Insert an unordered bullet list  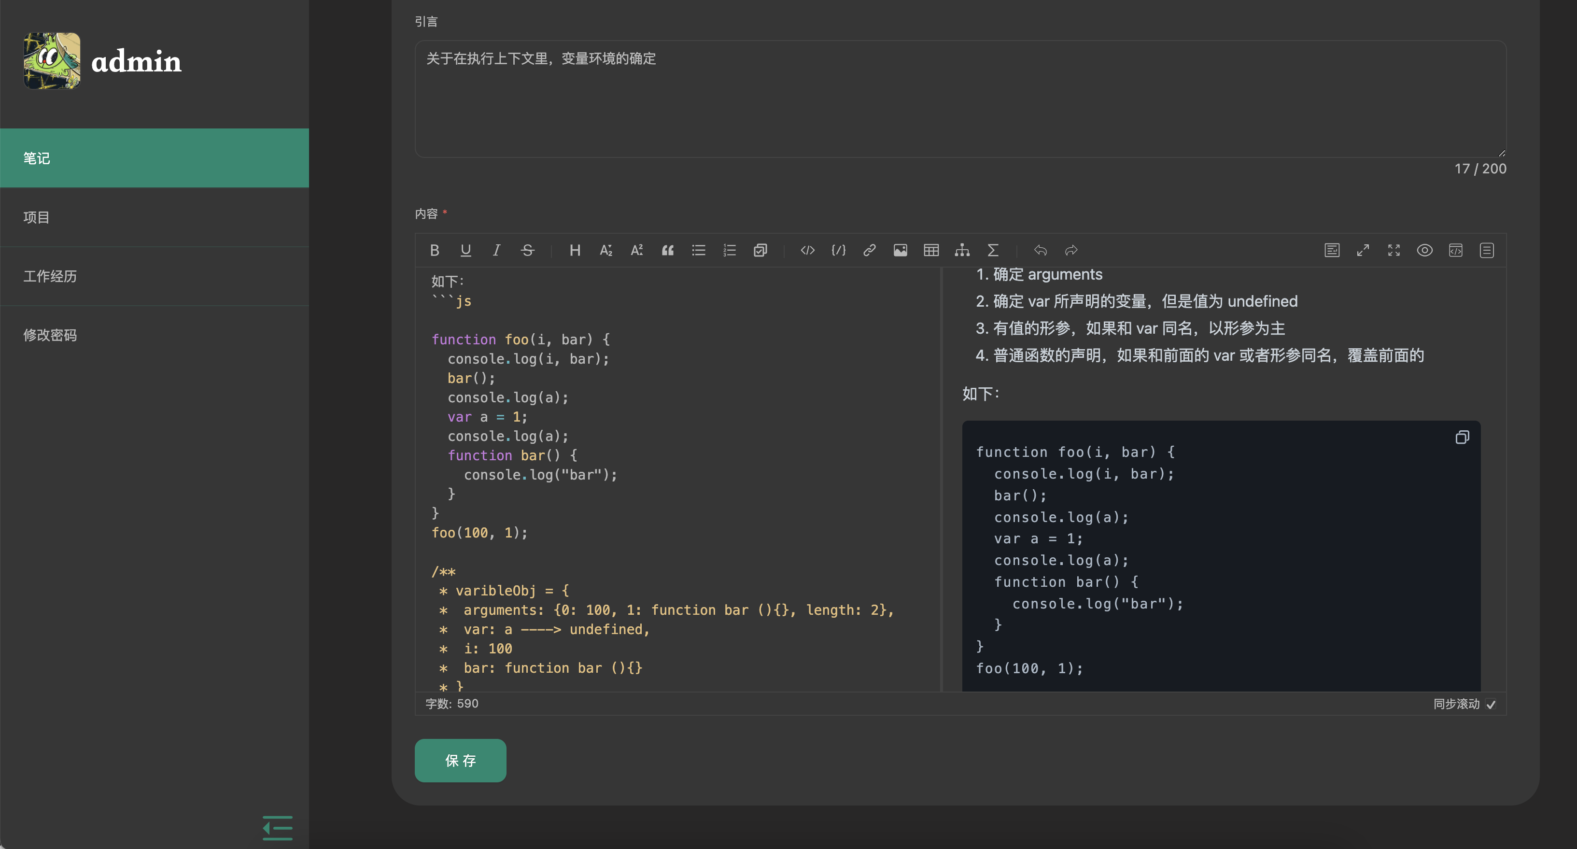pos(699,250)
